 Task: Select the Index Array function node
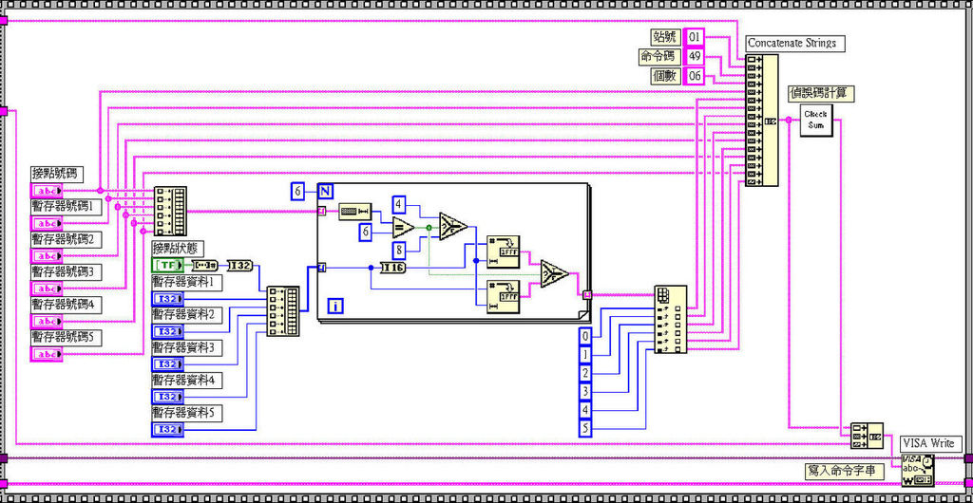[x=671, y=319]
